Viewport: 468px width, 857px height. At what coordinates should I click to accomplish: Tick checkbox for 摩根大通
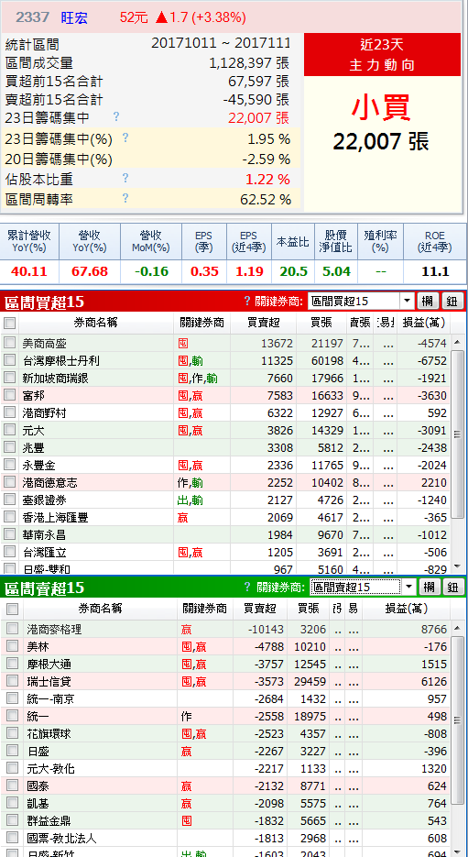(12, 664)
